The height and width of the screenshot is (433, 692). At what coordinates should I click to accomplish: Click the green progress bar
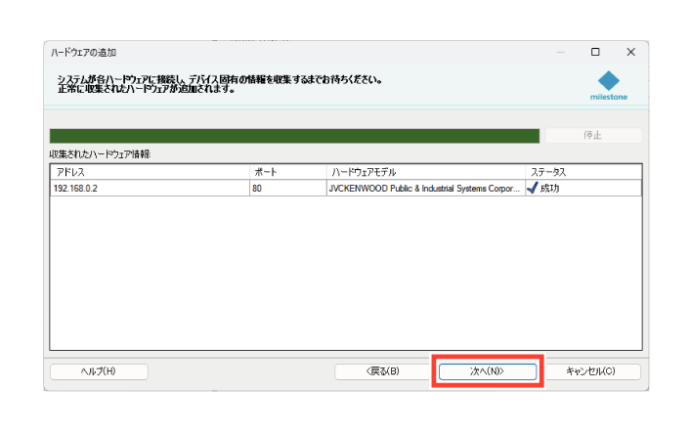[293, 136]
